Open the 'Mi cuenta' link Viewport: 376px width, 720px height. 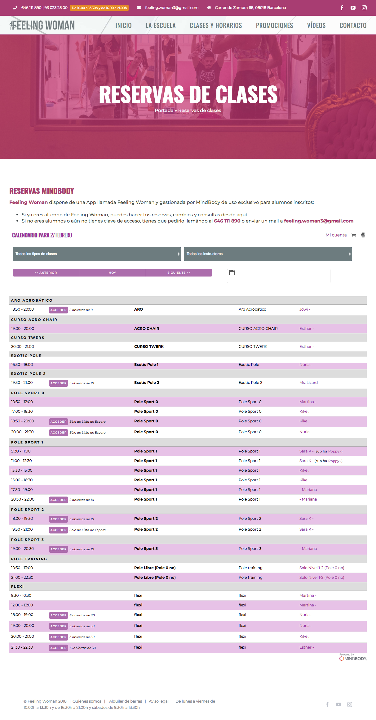tap(336, 235)
